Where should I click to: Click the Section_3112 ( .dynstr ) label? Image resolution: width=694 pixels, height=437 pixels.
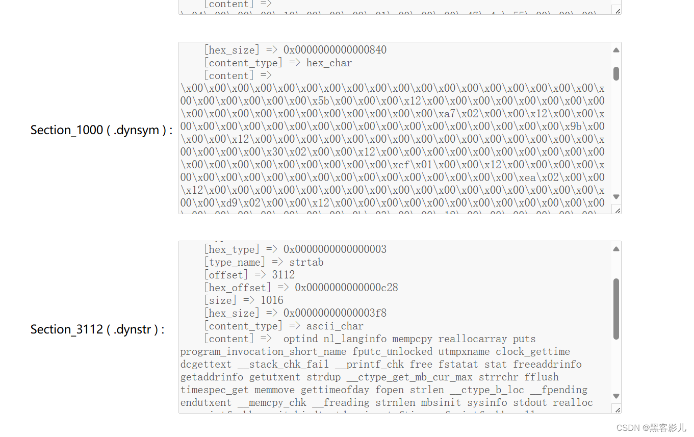97,329
